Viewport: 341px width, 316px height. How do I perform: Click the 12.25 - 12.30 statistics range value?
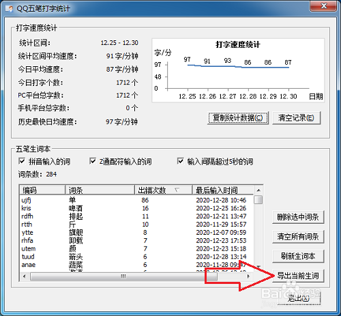pyautogui.click(x=119, y=43)
